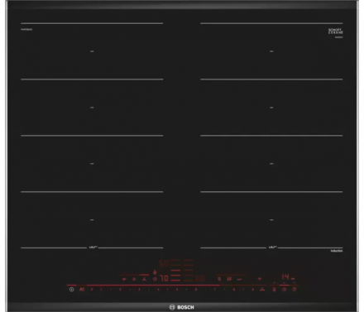This screenshot has height=312, width=364.
Task: Touch the 7.0 power level readout
Action: click(x=164, y=278)
